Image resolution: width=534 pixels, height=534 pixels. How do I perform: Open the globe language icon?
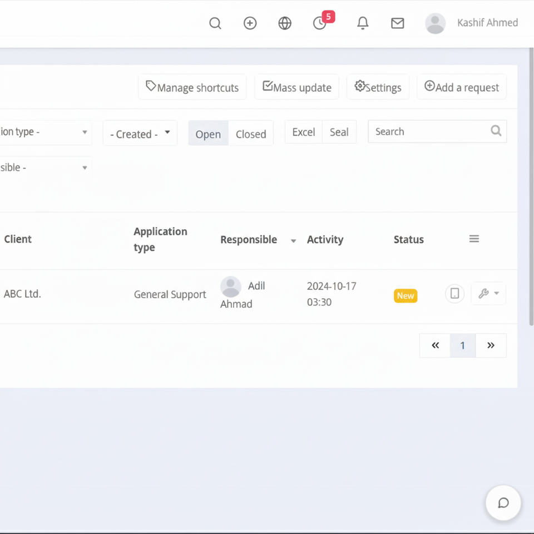tap(285, 23)
